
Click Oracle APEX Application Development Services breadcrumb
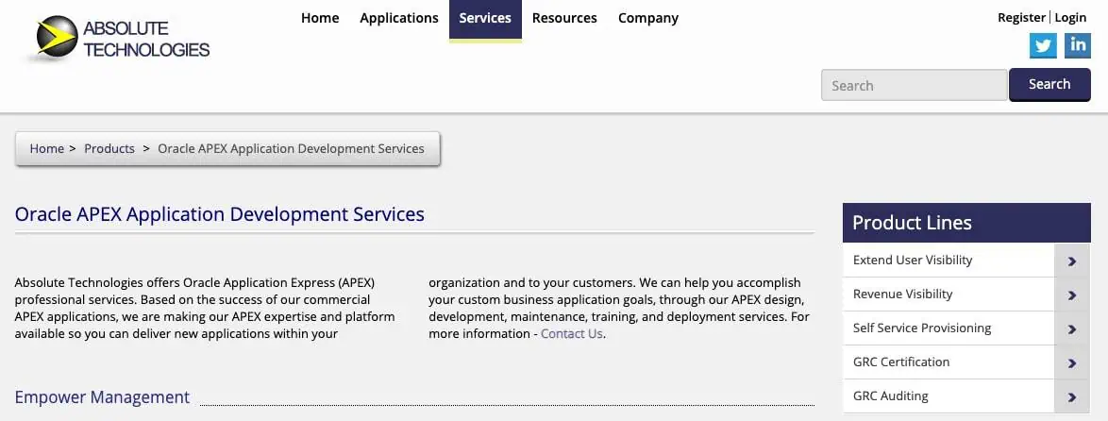tap(291, 148)
